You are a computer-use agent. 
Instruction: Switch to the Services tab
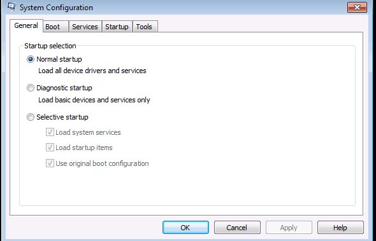[85, 27]
